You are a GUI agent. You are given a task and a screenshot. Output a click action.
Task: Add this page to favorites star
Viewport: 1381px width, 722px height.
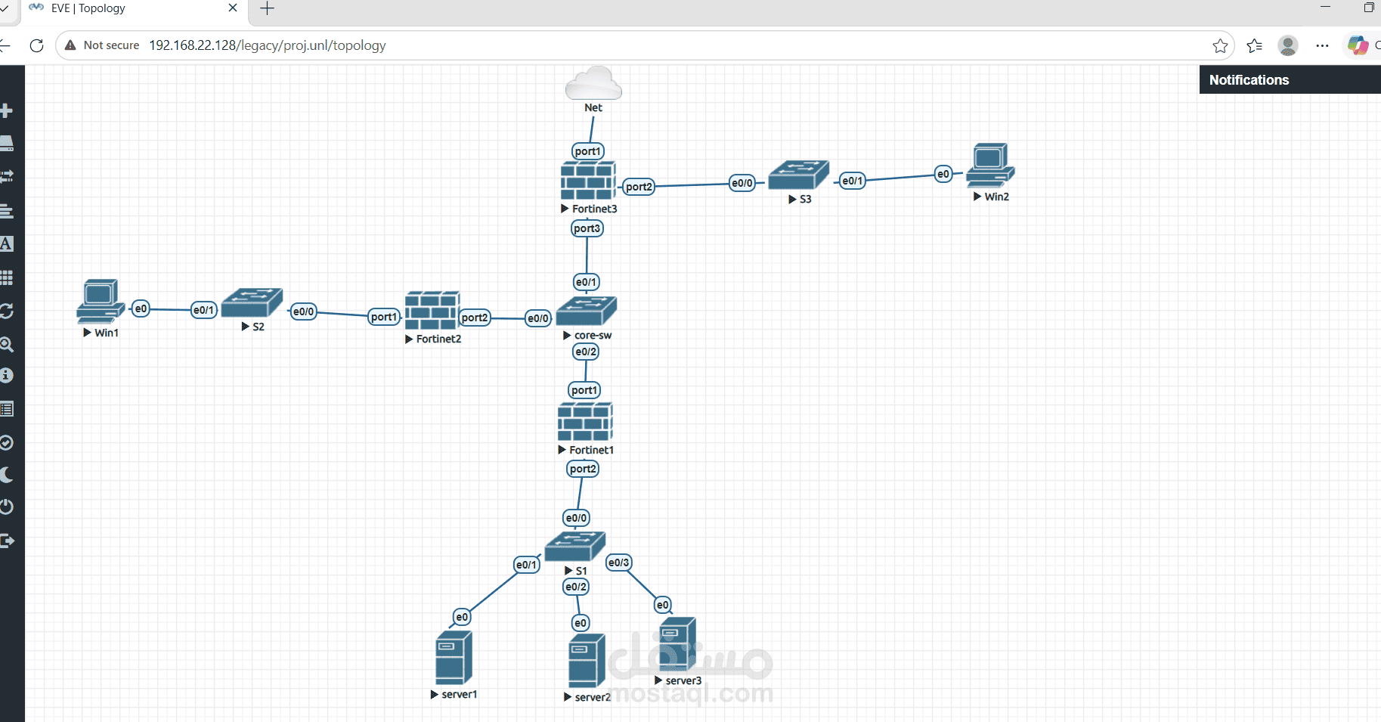coord(1220,46)
